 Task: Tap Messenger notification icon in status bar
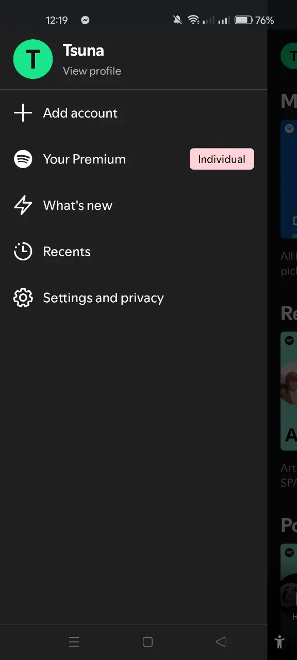coord(85,20)
